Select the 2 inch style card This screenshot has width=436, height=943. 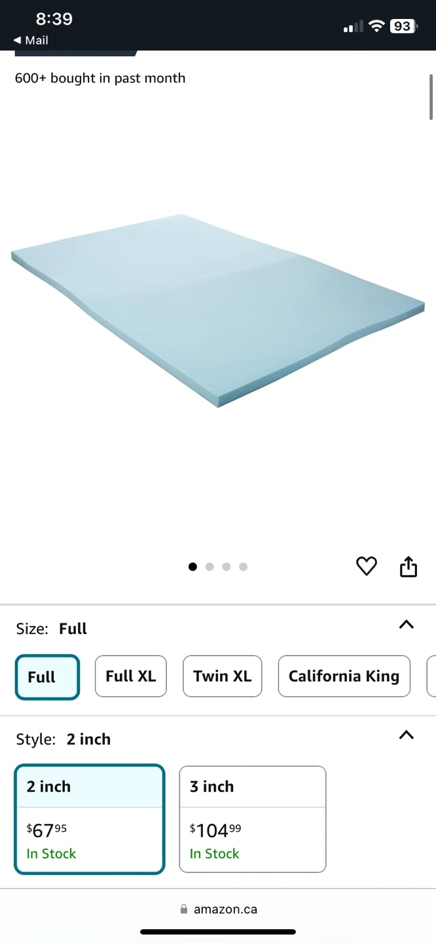90,819
